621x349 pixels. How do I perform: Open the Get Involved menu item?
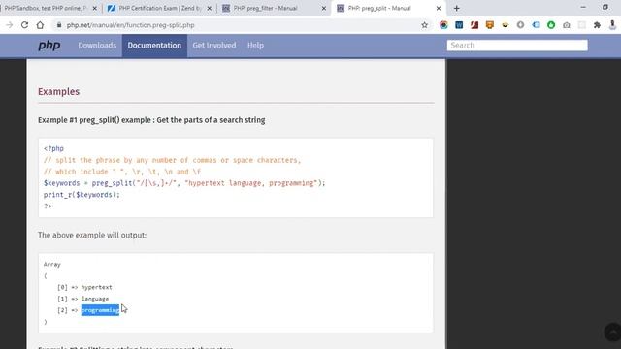214,46
